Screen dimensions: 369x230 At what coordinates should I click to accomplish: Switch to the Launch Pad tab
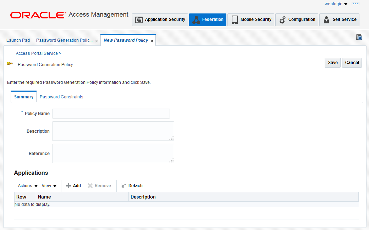[x=18, y=40]
